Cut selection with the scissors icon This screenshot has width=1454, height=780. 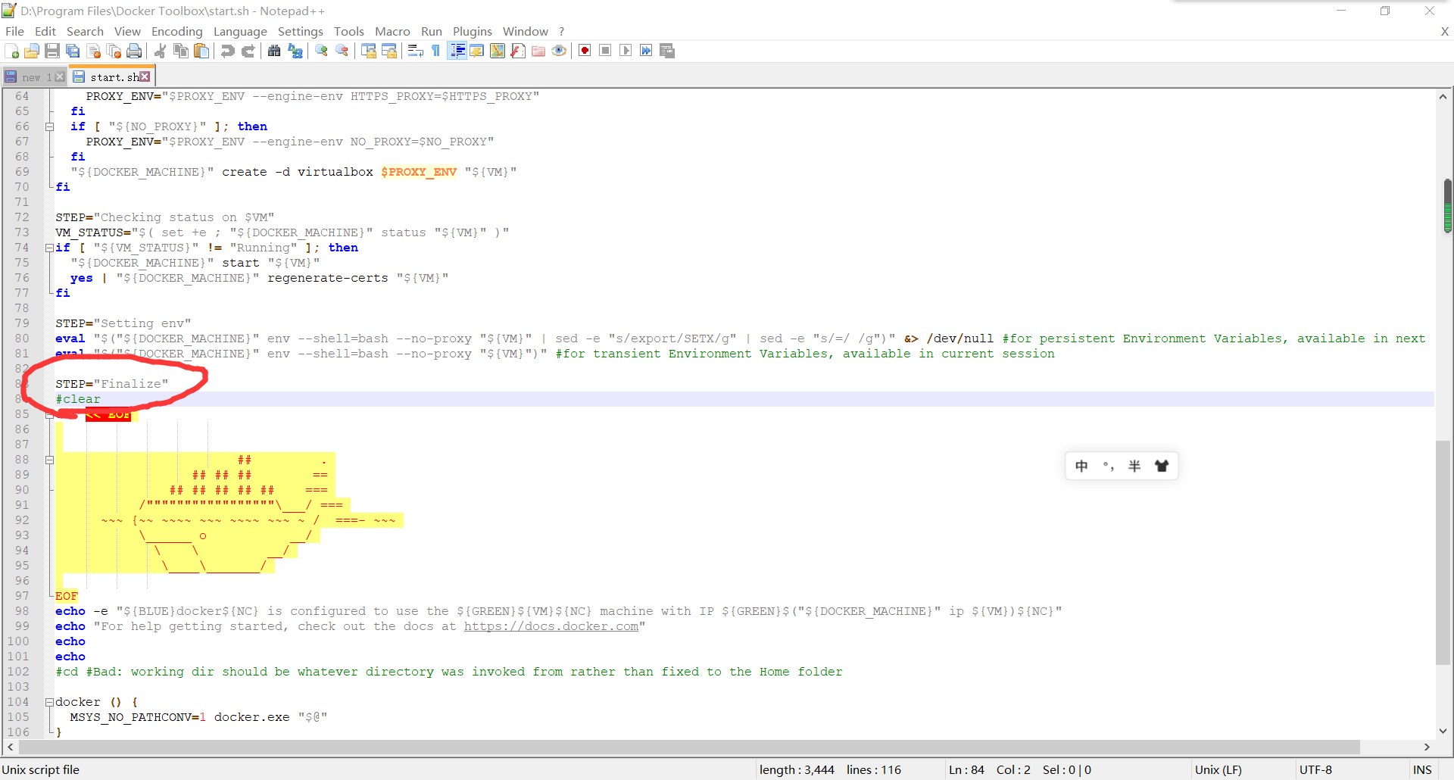point(161,51)
